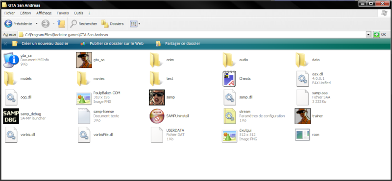Open the view mode dropdown button
The width and height of the screenshot is (392, 181).
(x=135, y=23)
